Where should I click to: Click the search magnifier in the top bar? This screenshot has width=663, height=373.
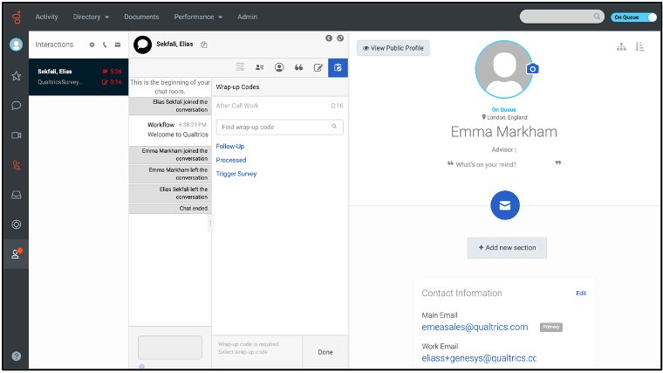point(597,17)
